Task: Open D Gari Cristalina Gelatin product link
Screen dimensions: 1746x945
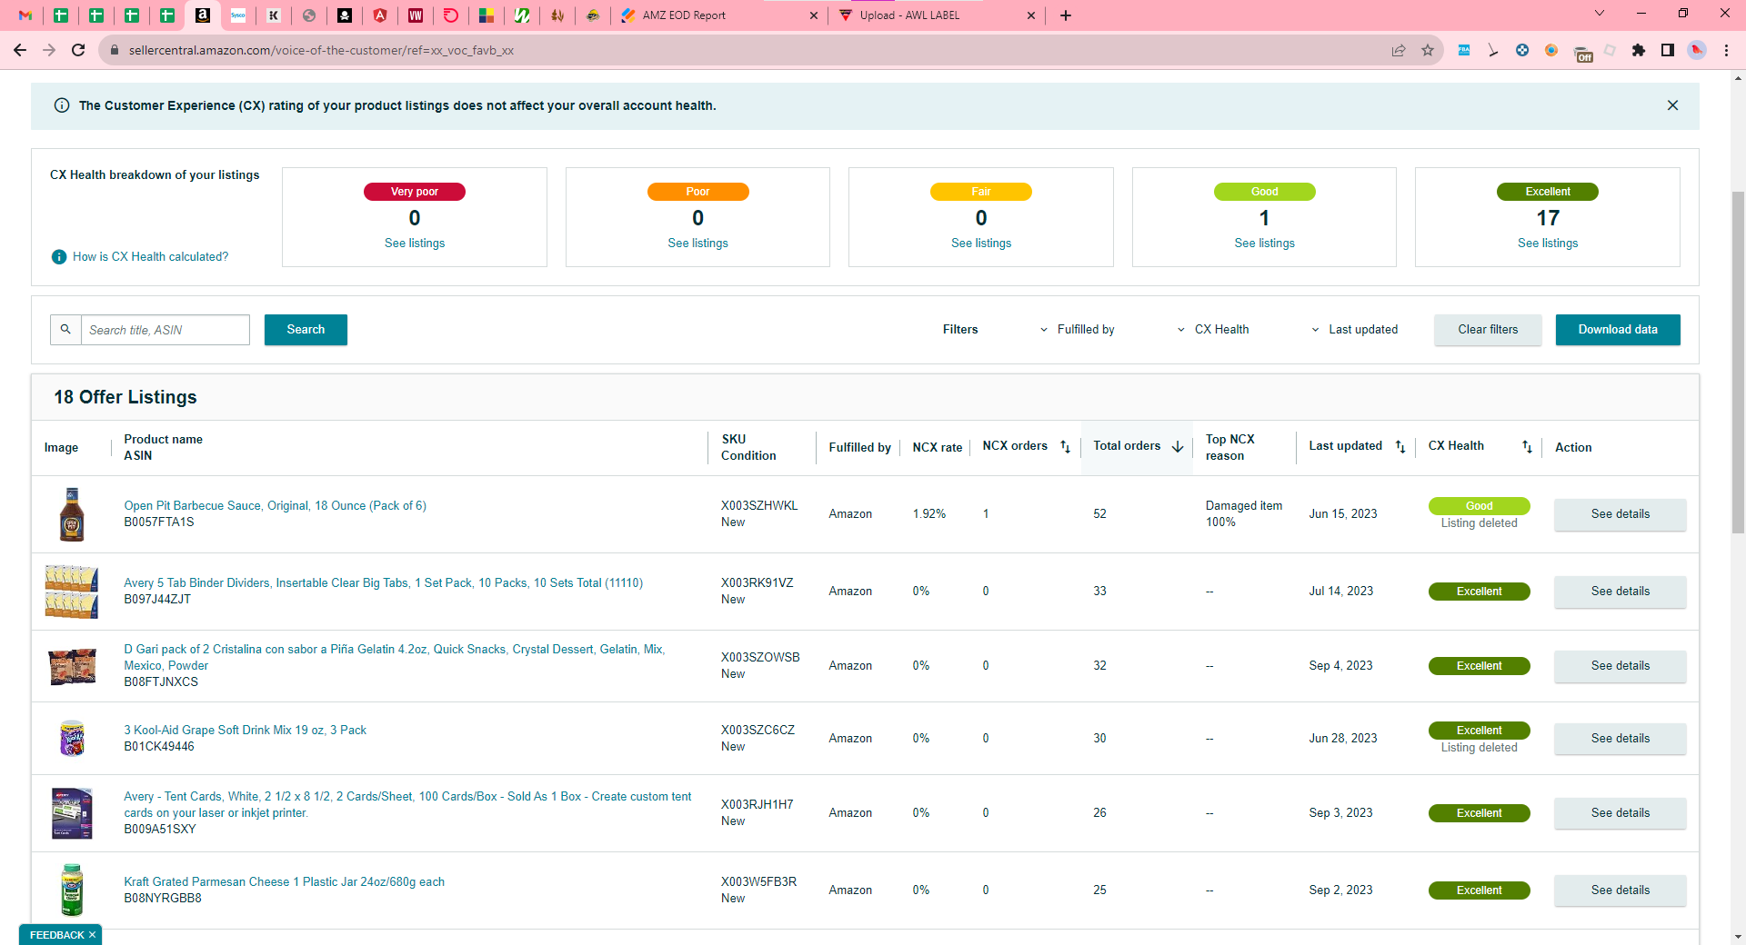Action: pos(395,658)
